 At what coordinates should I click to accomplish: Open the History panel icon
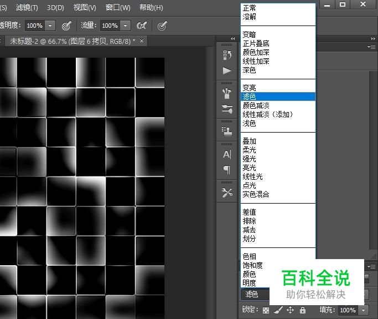226,55
